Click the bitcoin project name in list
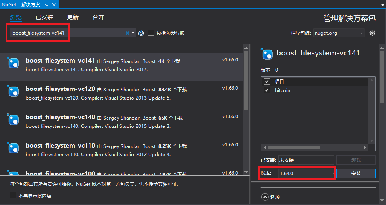The image size is (386, 205). tap(282, 90)
